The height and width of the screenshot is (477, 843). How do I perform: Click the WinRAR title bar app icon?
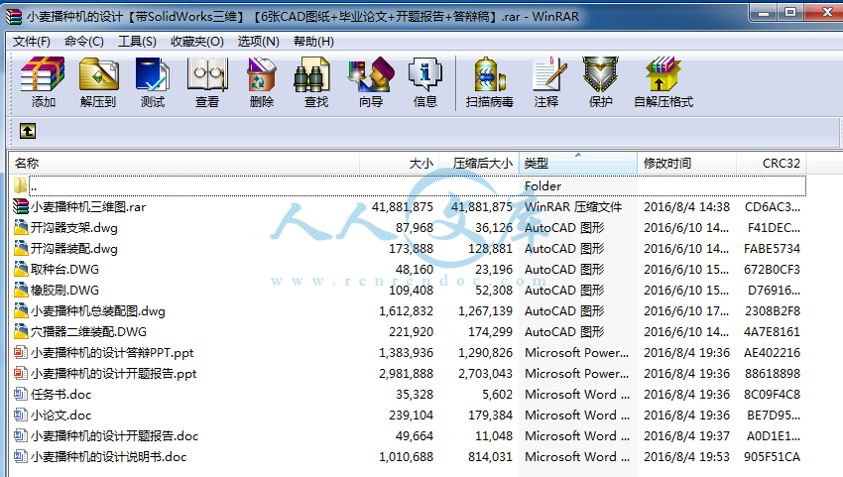pyautogui.click(x=14, y=16)
